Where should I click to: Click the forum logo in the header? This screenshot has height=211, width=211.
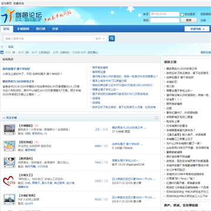[x=21, y=16]
